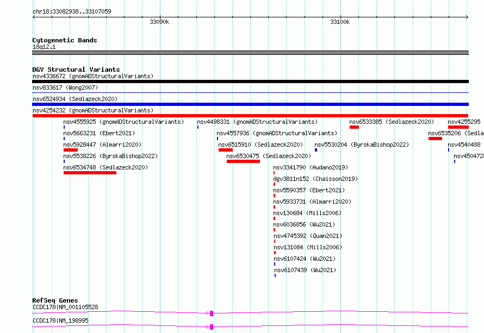Click the DGV Structural Variants track title
The width and height of the screenshot is (484, 333).
pyautogui.click(x=76, y=70)
